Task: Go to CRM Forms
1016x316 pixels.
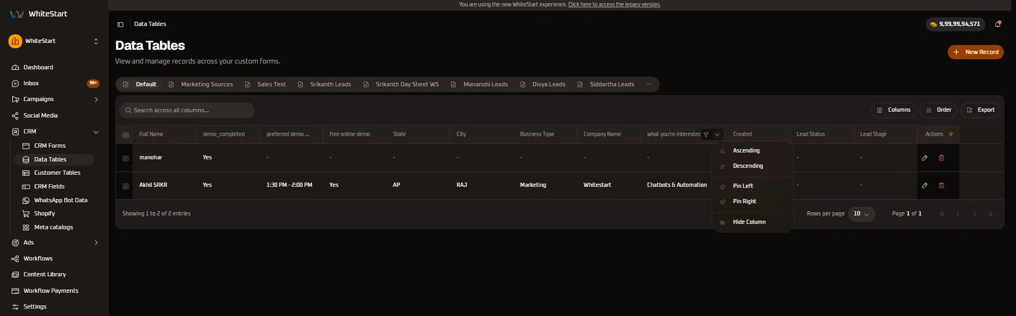Action: coord(50,146)
